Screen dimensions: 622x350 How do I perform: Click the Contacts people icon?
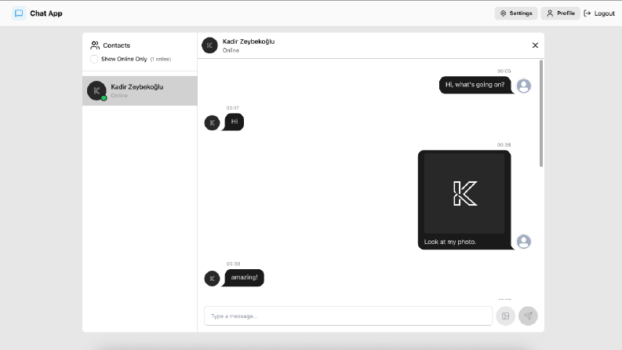click(95, 46)
